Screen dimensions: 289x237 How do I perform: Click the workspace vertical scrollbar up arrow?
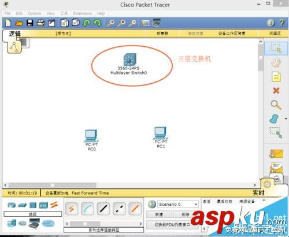coord(261,42)
